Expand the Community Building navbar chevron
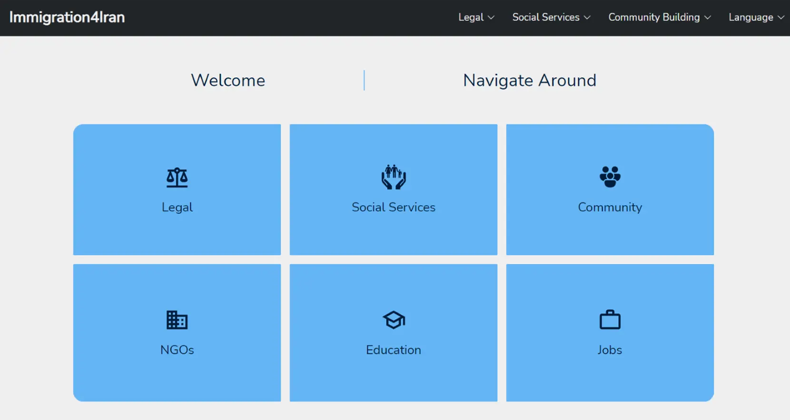 [x=708, y=18]
